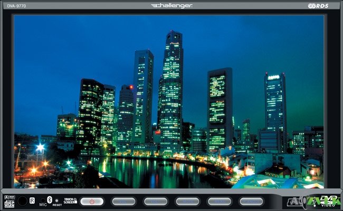This screenshot has width=343, height=211.
Task: Click the Challenger brand logo
Action: 172,6
